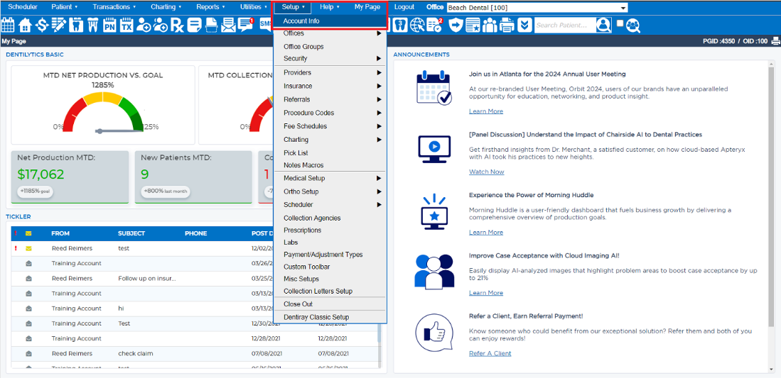Expand the Fee Schedules submenu
781x378 pixels.
pos(330,126)
